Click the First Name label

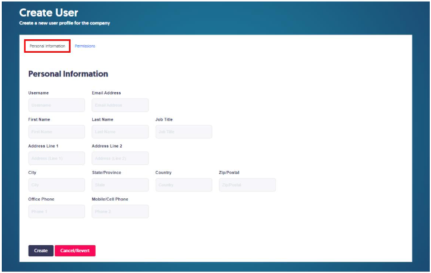pyautogui.click(x=39, y=120)
